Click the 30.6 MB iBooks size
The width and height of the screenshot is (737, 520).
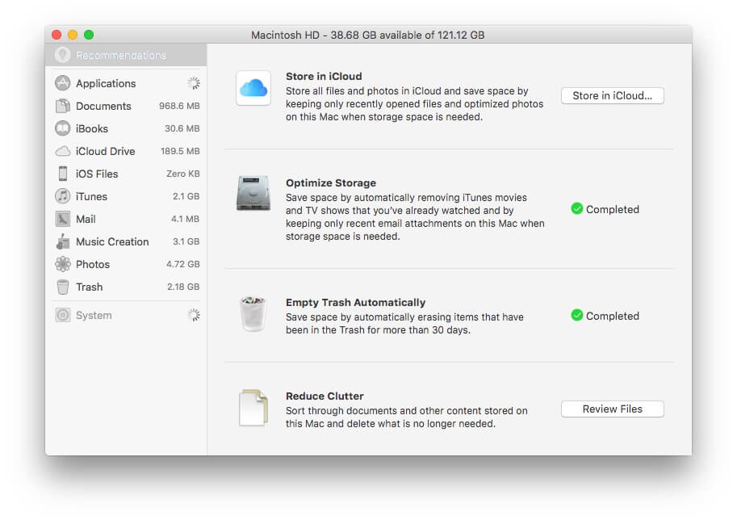pos(182,128)
